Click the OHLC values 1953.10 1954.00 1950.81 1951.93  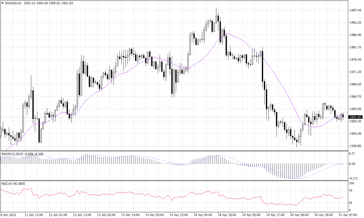pos(48,3)
